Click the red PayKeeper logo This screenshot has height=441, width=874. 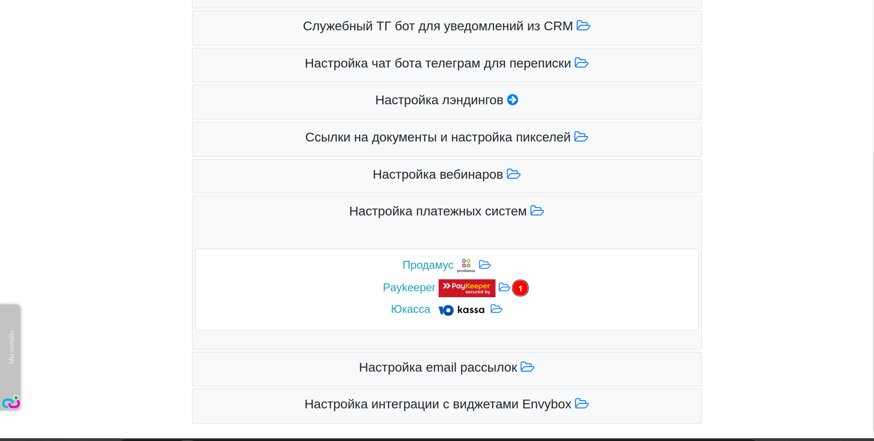[467, 288]
